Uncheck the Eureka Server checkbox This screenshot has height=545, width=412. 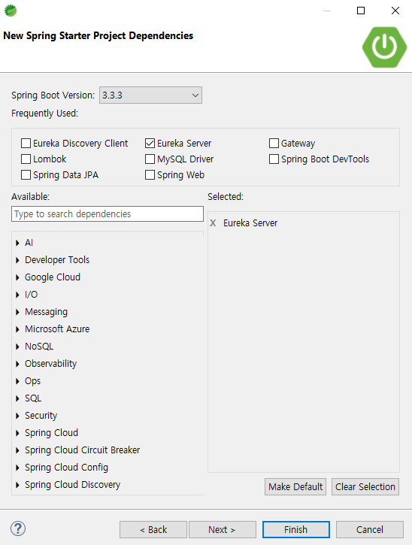tap(150, 143)
